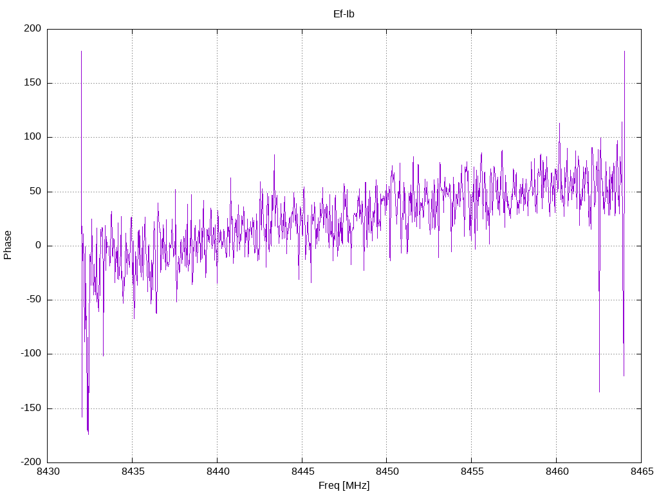This screenshot has width=659, height=494.
Task: Select the 8435 x-axis tick label
Action: (133, 472)
